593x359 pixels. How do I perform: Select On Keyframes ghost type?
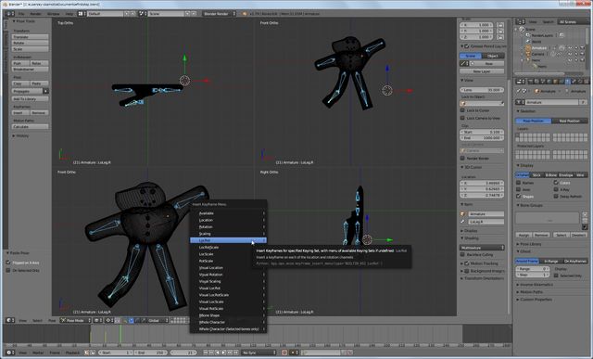pyautogui.click(x=574, y=262)
